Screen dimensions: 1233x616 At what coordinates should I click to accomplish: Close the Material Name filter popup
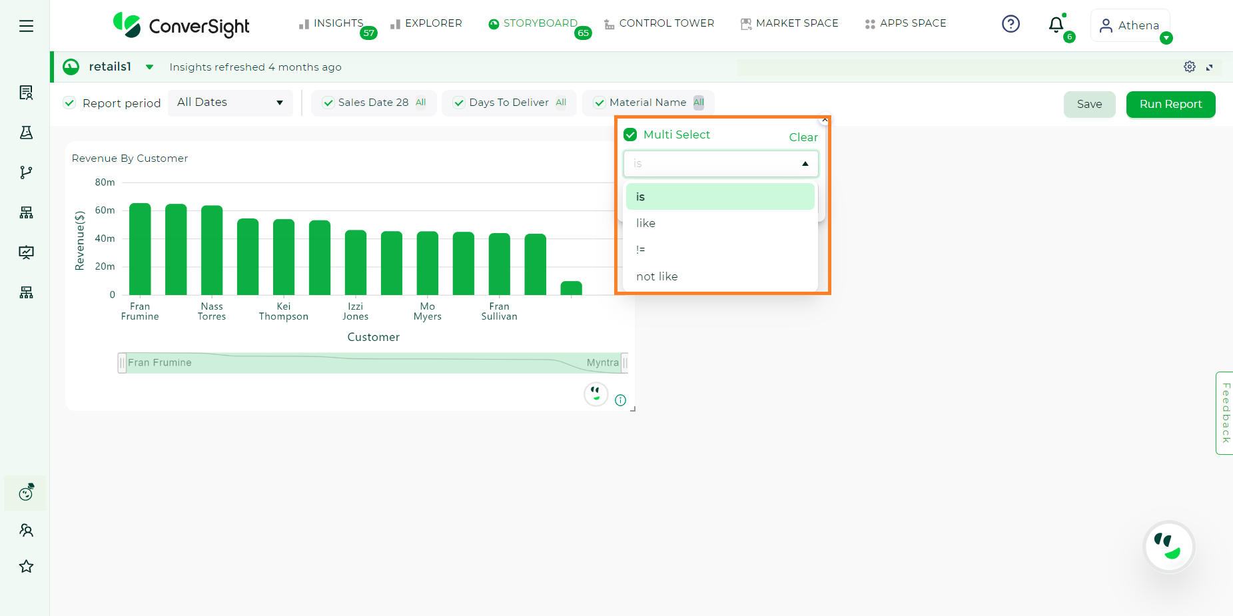825,120
